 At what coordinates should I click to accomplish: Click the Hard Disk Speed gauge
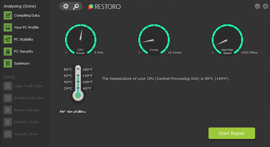(227, 40)
